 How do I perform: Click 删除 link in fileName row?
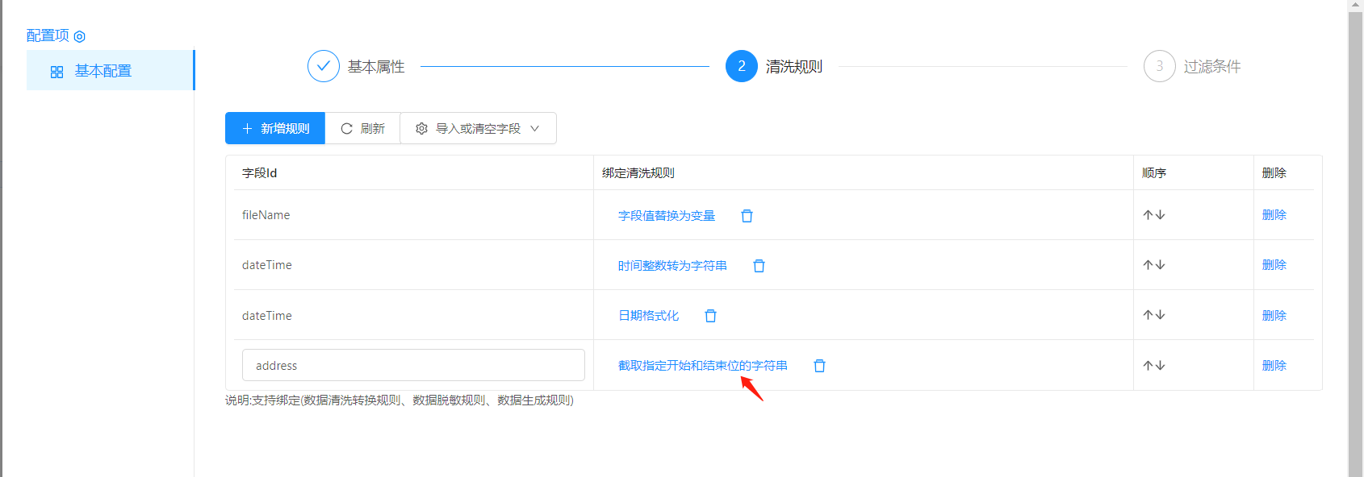coord(1274,215)
